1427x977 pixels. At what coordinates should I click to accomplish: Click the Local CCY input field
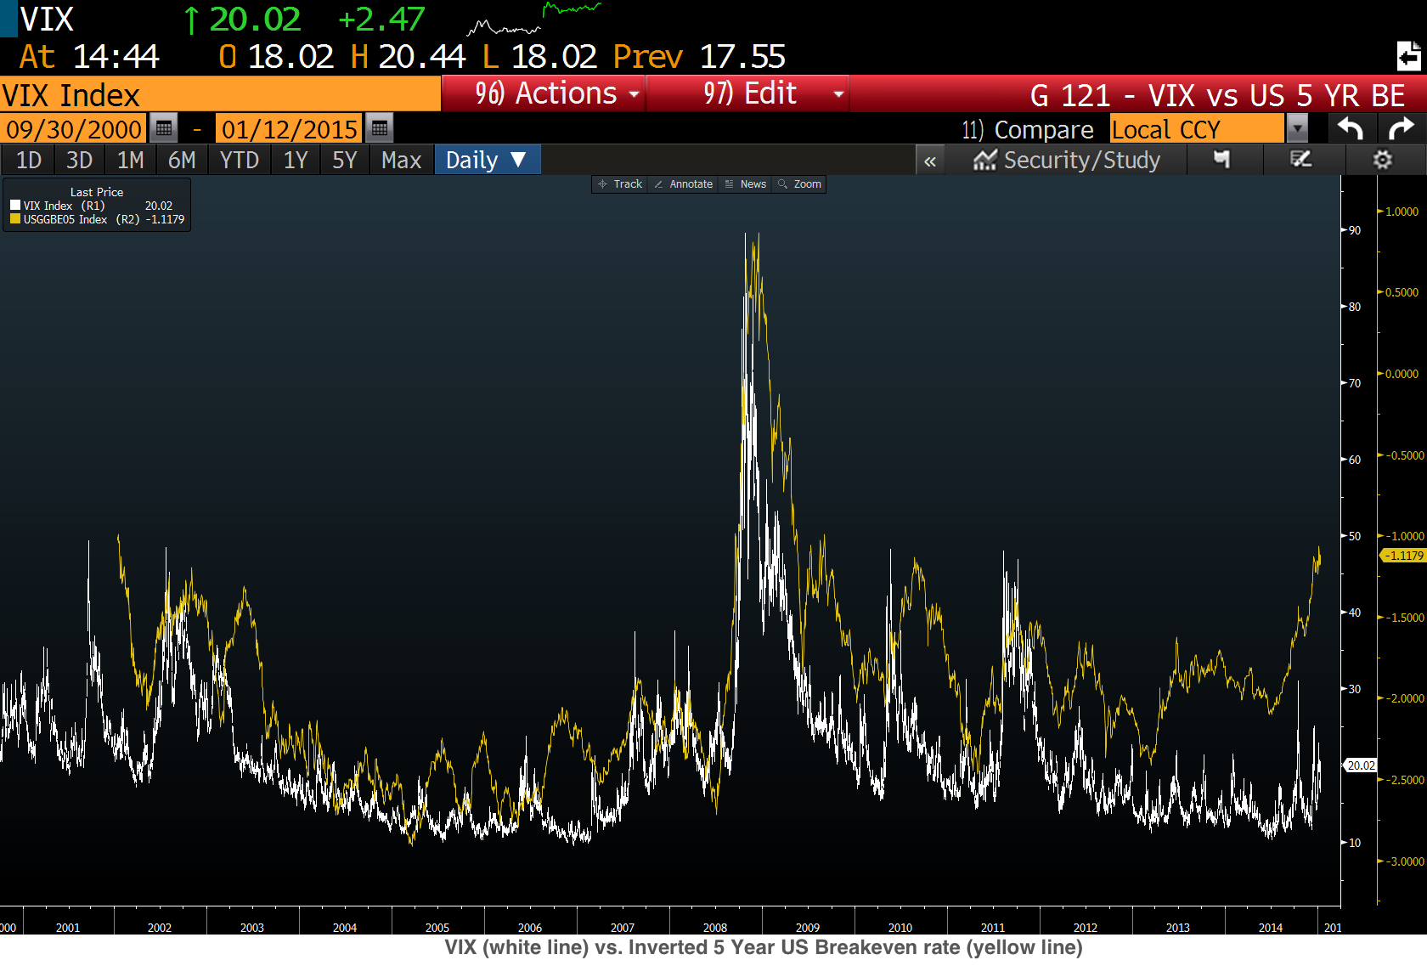(1198, 128)
